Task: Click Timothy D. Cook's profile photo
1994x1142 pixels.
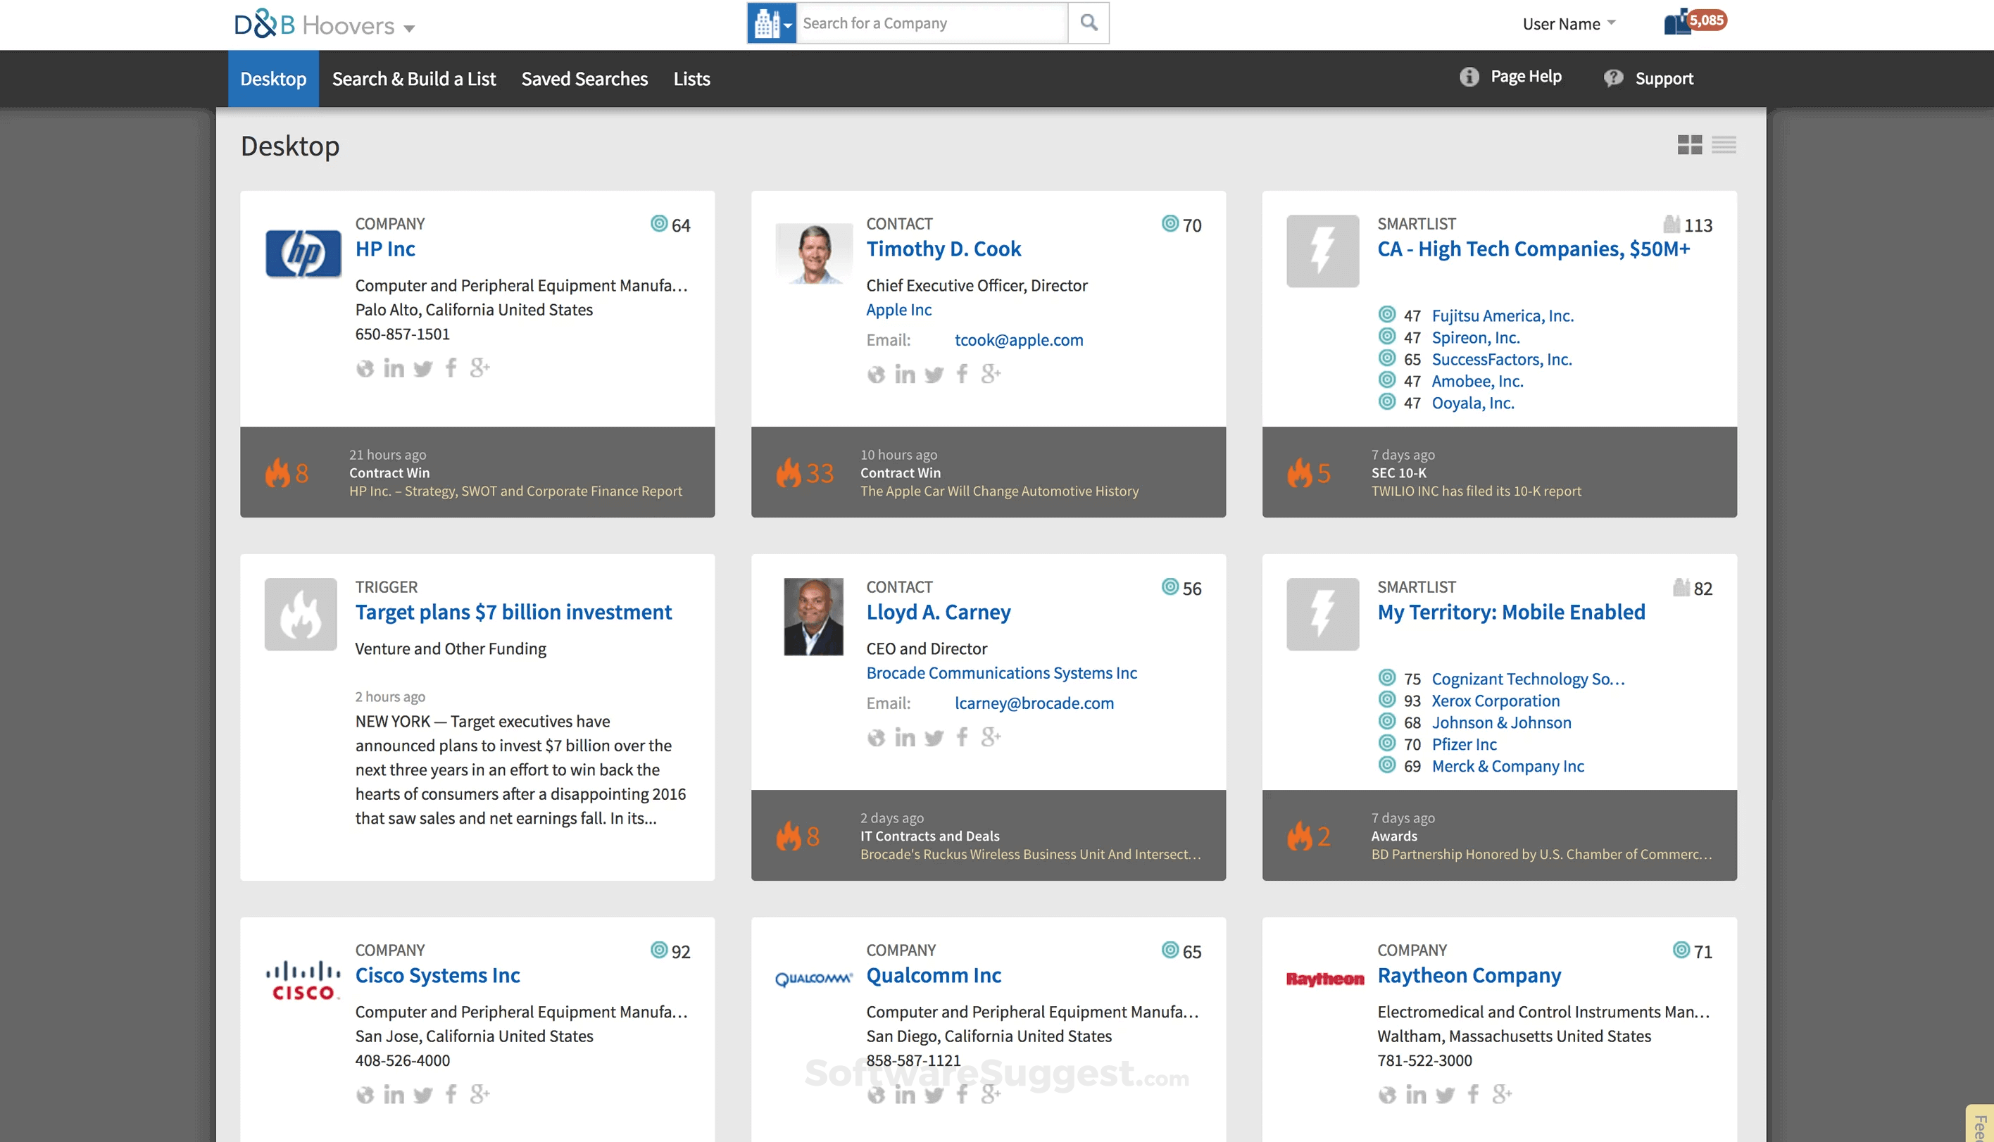Action: pyautogui.click(x=813, y=253)
